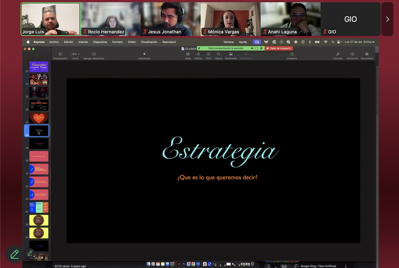Open the Ventana menu

(228, 42)
